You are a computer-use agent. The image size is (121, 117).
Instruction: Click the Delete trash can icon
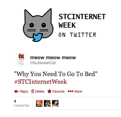[33, 91]
